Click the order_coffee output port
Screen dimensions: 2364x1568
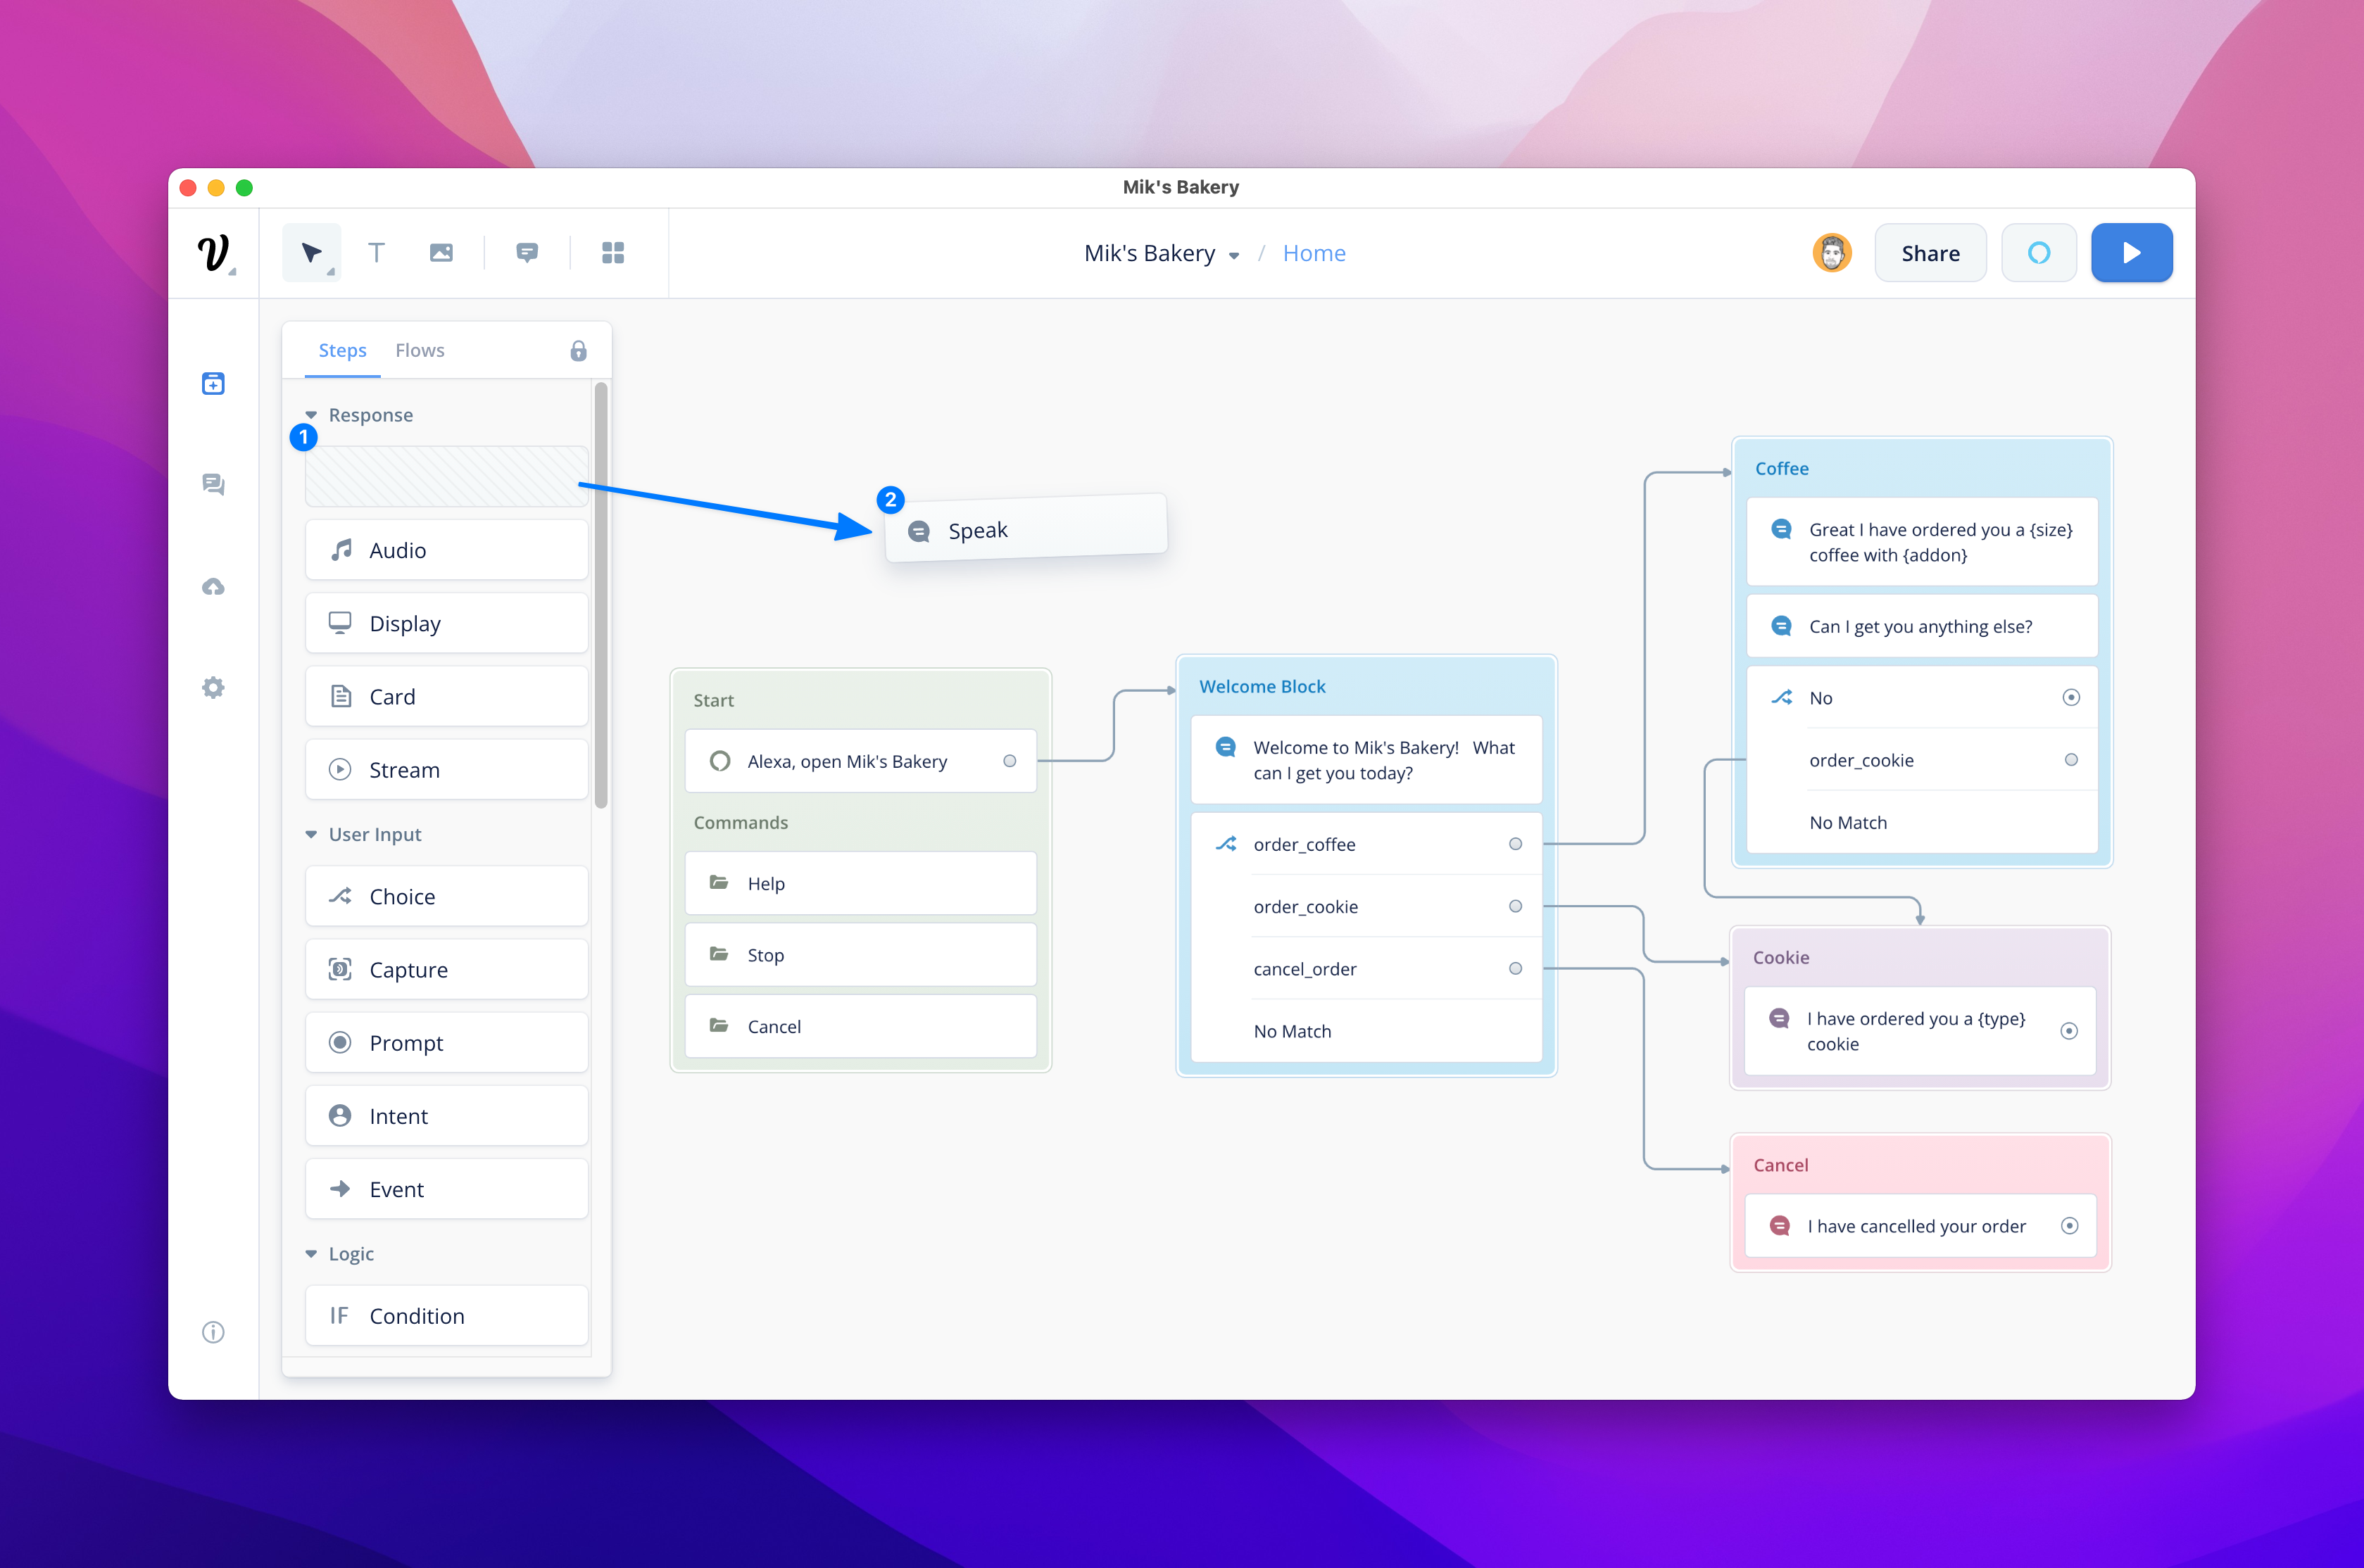coord(1515,844)
